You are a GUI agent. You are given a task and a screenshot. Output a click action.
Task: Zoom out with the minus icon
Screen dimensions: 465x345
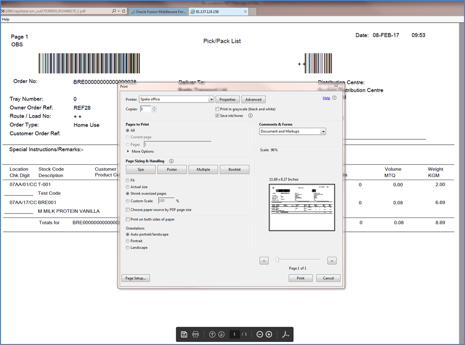coord(260,334)
